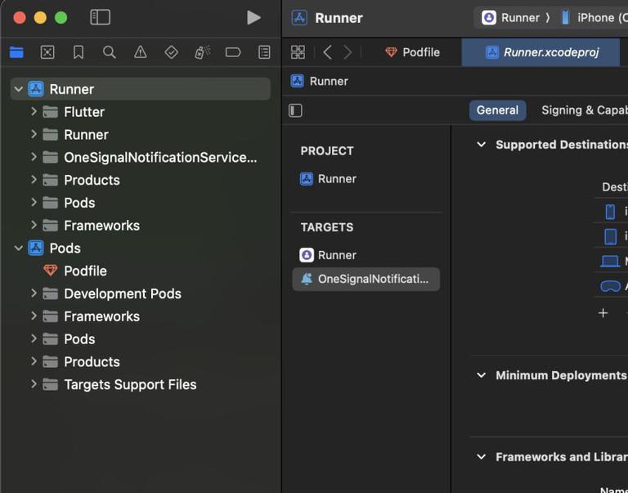Hide the project and targets list
Image resolution: width=628 pixels, height=493 pixels.
[296, 110]
